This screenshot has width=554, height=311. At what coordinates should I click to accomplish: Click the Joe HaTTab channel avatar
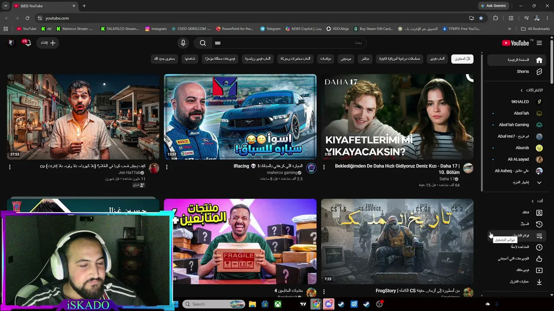[x=154, y=168]
